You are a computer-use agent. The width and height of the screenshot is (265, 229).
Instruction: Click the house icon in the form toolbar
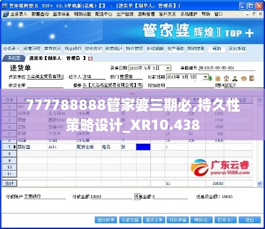click(227, 78)
